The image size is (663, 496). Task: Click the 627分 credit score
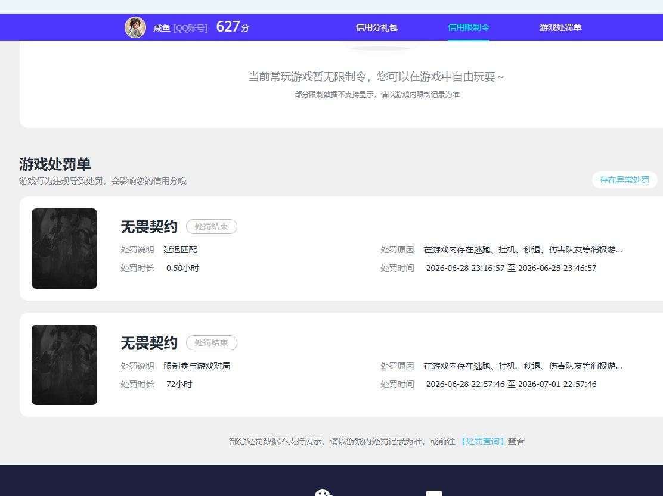point(233,27)
